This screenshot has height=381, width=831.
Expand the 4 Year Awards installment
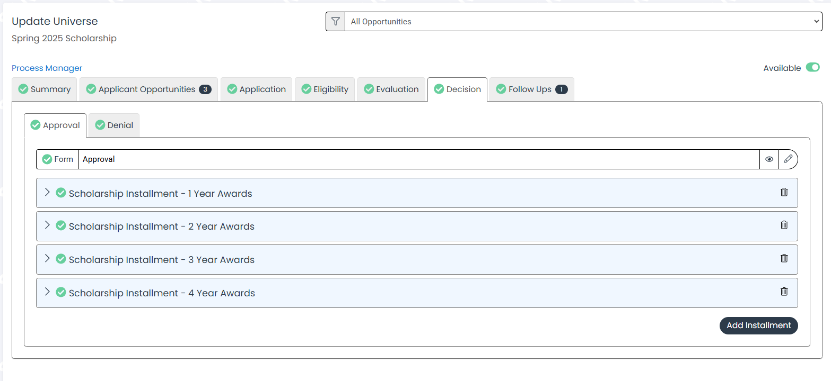pos(47,292)
